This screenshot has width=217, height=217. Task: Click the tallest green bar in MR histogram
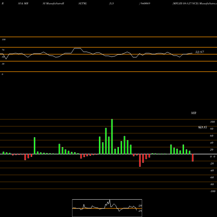(x=112, y=137)
